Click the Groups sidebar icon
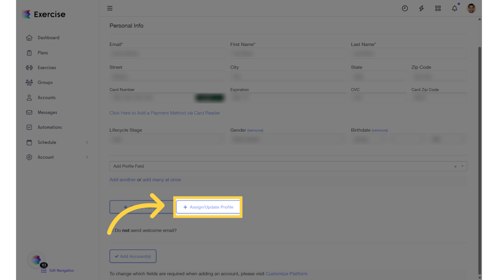498x280 pixels. (x=29, y=82)
